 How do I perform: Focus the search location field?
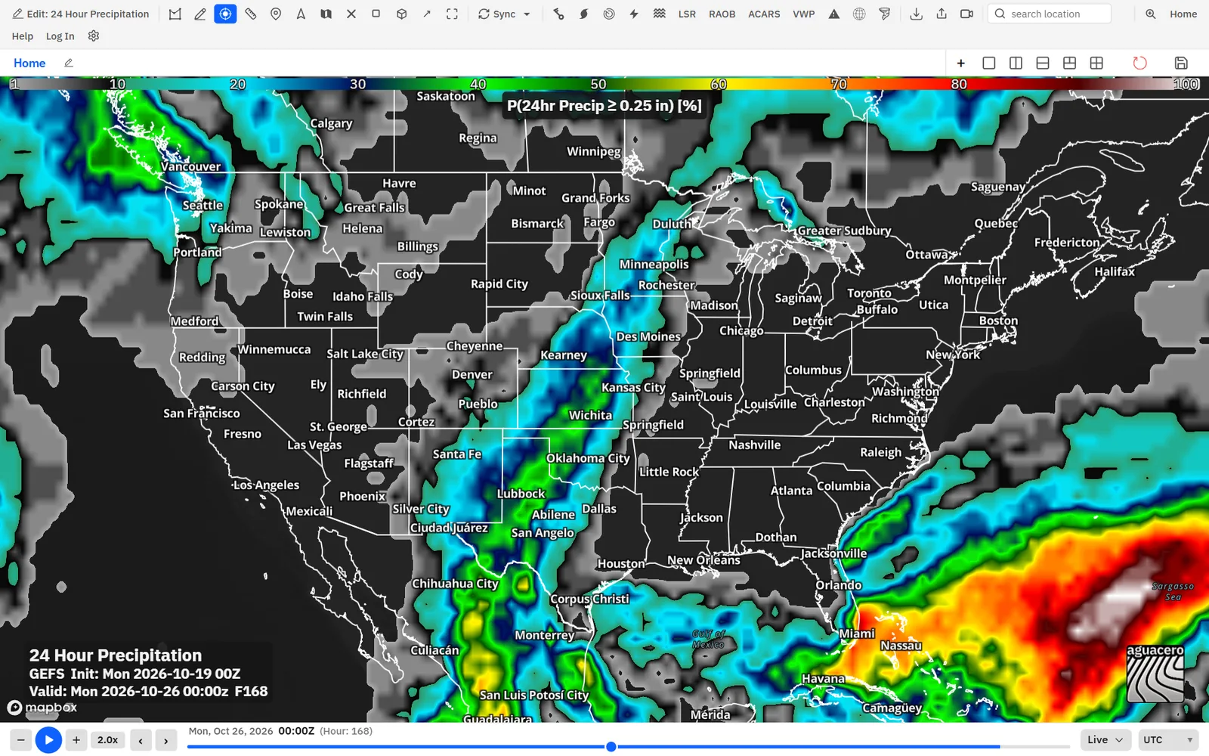(1050, 14)
